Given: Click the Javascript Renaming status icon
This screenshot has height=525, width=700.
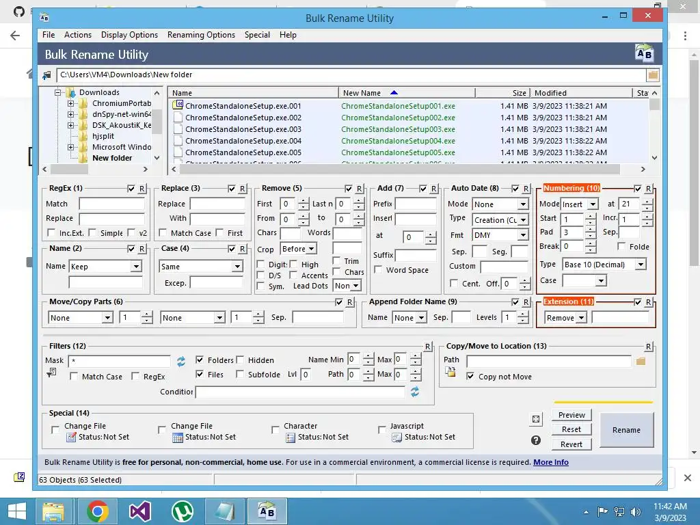Looking at the screenshot, I should pyautogui.click(x=397, y=437).
